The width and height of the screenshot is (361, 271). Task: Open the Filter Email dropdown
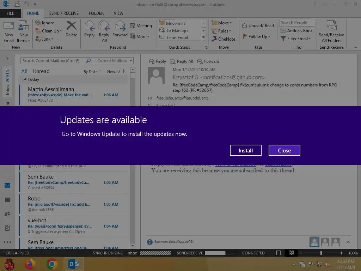(296, 39)
